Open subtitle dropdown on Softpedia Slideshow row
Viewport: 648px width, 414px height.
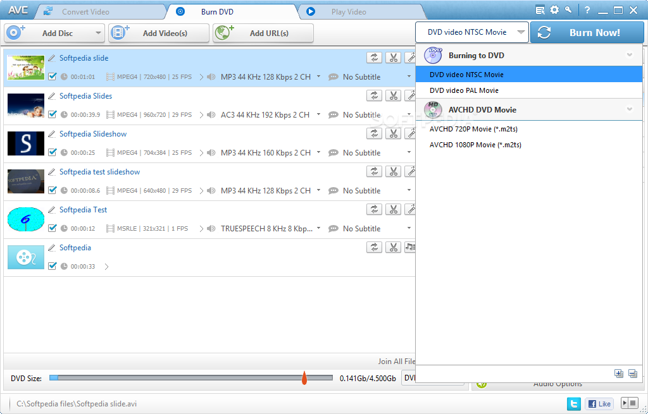click(x=409, y=152)
